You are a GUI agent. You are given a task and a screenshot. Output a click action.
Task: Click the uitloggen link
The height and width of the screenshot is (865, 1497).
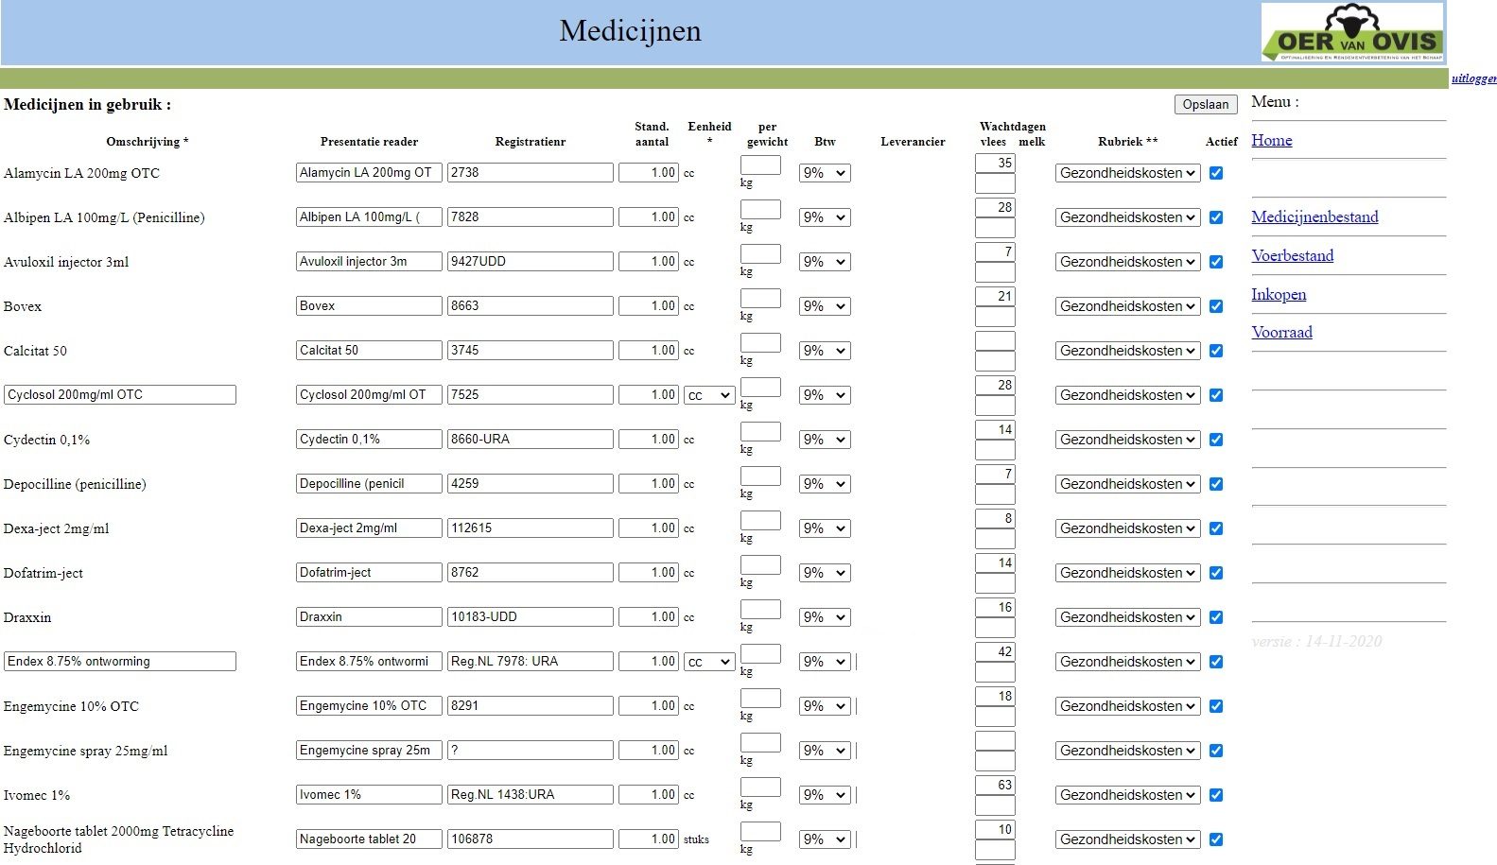1473,78
